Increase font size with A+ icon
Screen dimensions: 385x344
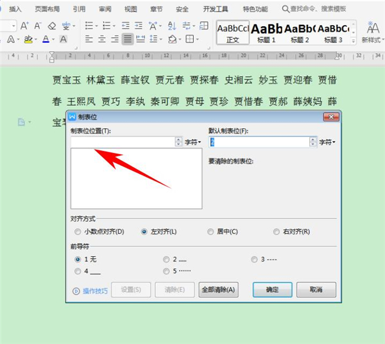[24, 26]
